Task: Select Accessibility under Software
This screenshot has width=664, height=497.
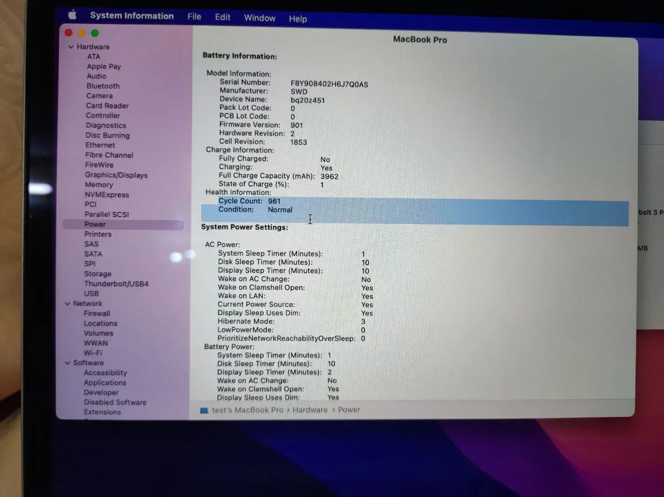Action: click(105, 373)
